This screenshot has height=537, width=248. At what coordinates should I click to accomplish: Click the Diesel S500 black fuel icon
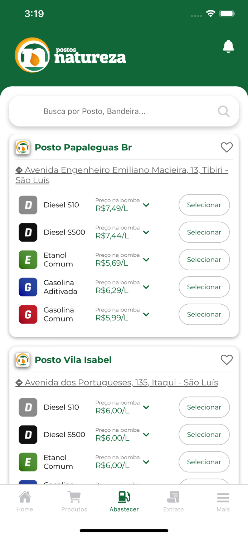click(x=28, y=232)
